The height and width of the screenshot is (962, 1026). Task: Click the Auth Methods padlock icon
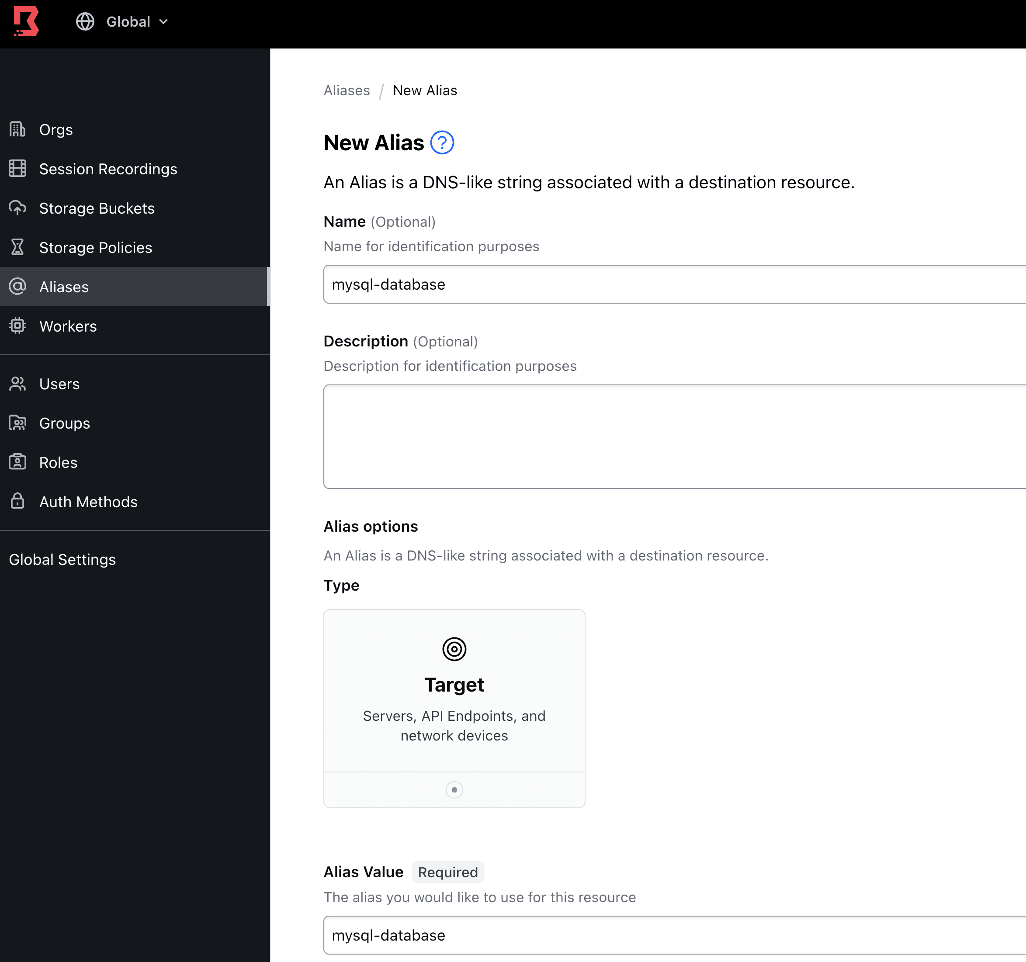(x=17, y=501)
